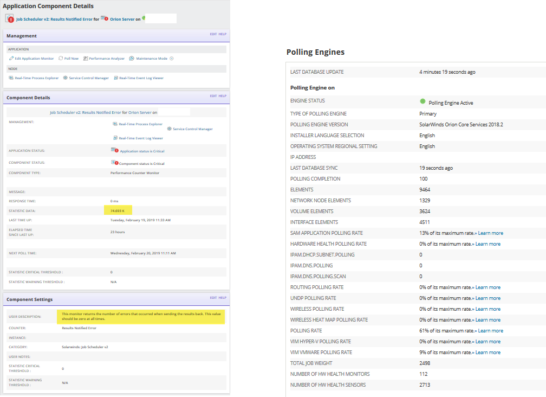The height and width of the screenshot is (397, 546).
Task: Click the green Polling Engine Active status dot
Action: tap(422, 101)
